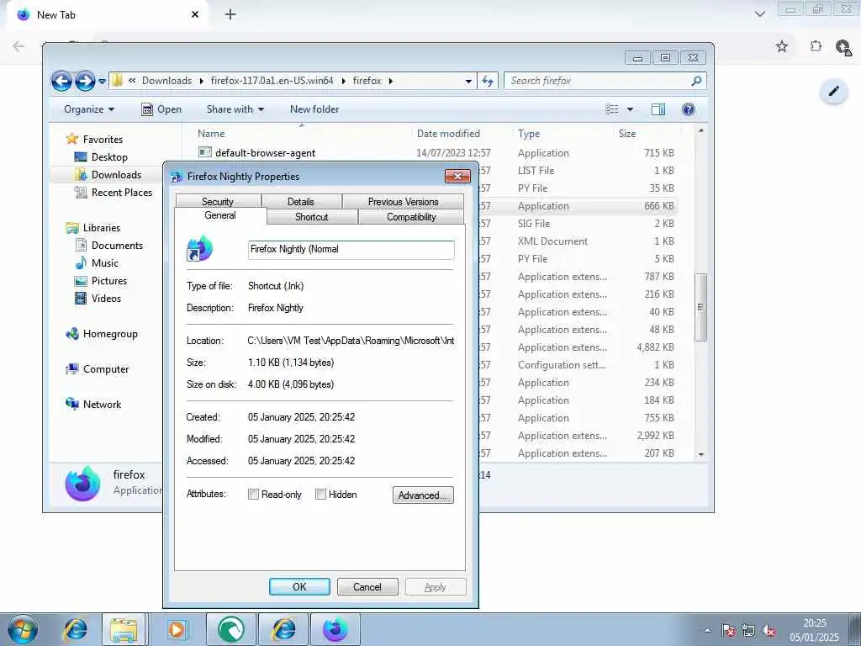Image resolution: width=861 pixels, height=646 pixels.
Task: Show hidden tray icons arrow
Action: 707,630
